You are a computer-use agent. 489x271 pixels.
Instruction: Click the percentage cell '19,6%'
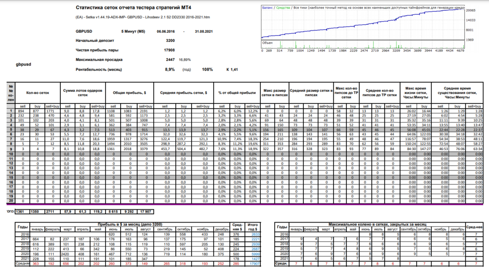252,144
